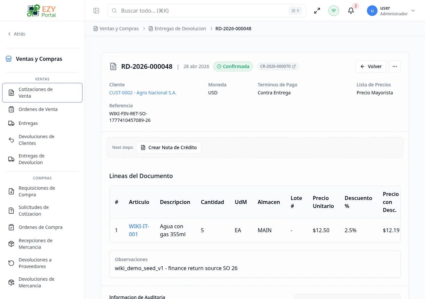Click the Confirmada status badge

233,66
